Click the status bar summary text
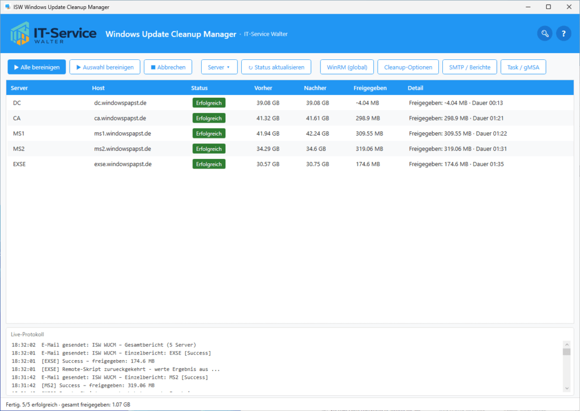This screenshot has width=580, height=411. click(68, 404)
